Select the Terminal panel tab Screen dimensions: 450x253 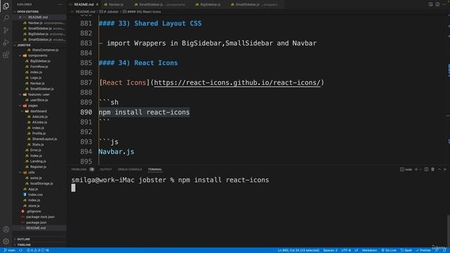click(155, 169)
